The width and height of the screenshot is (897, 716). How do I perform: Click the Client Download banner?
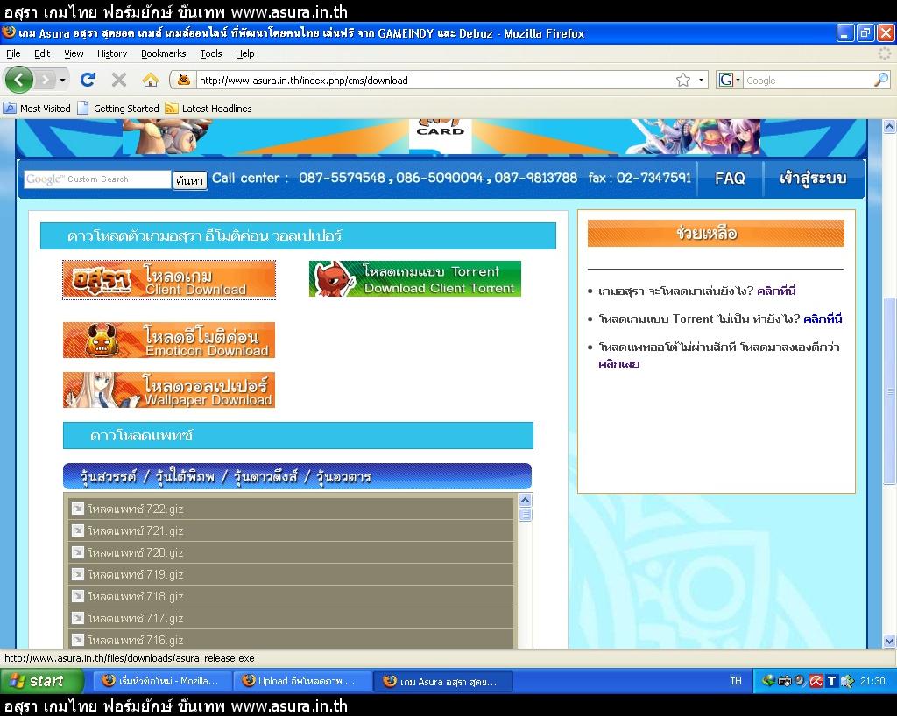169,279
